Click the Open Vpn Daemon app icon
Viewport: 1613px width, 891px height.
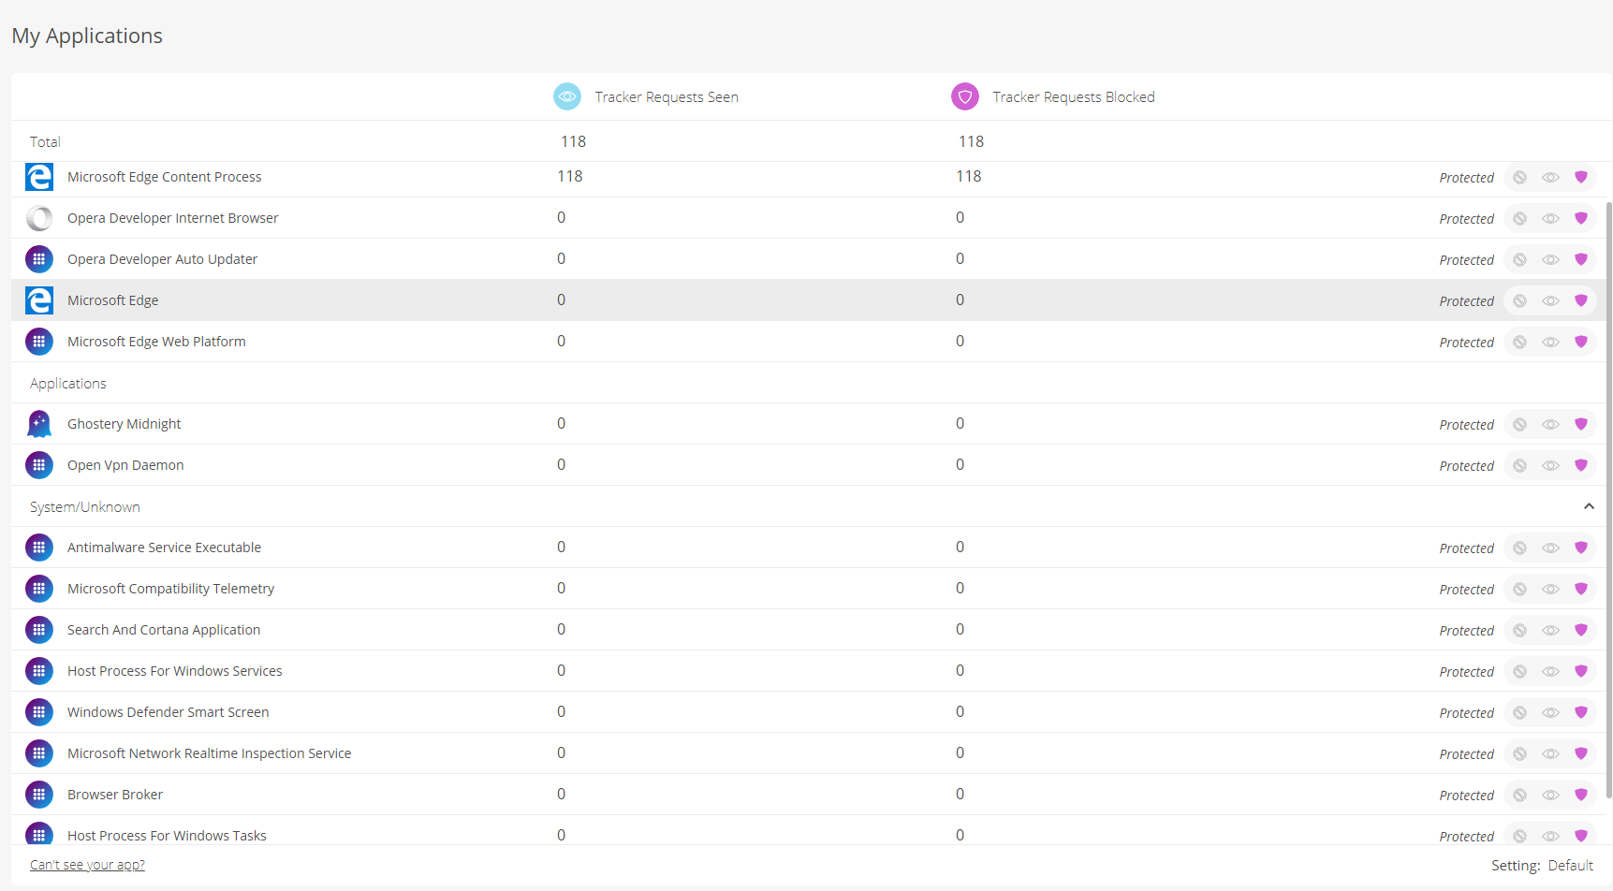click(39, 465)
